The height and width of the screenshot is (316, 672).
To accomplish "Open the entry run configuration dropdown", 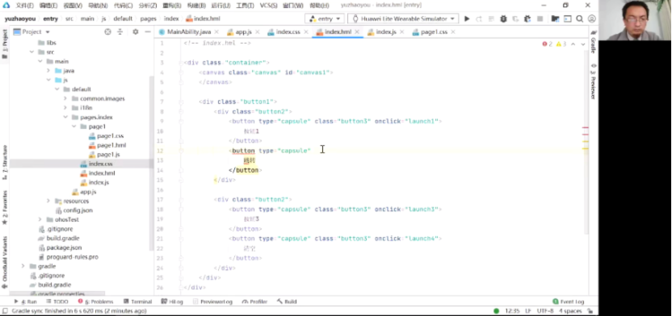I will 325,19.
